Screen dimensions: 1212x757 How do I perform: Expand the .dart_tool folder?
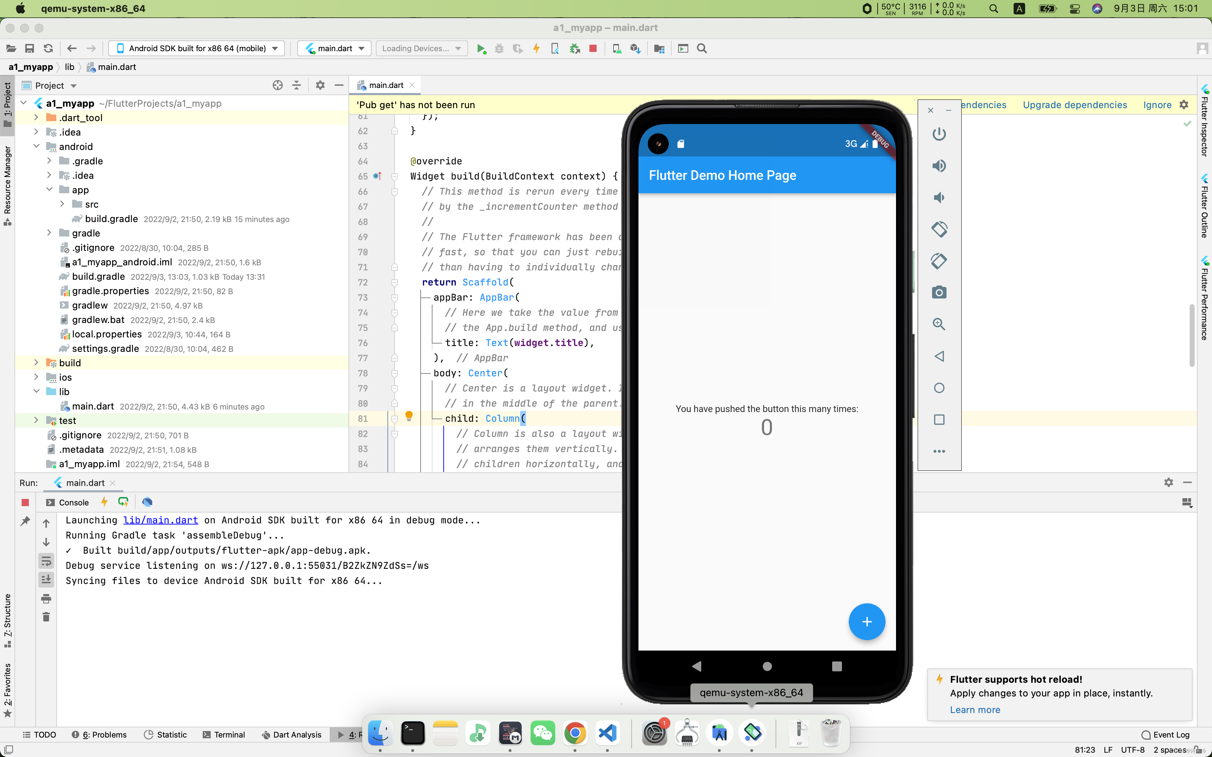click(36, 117)
